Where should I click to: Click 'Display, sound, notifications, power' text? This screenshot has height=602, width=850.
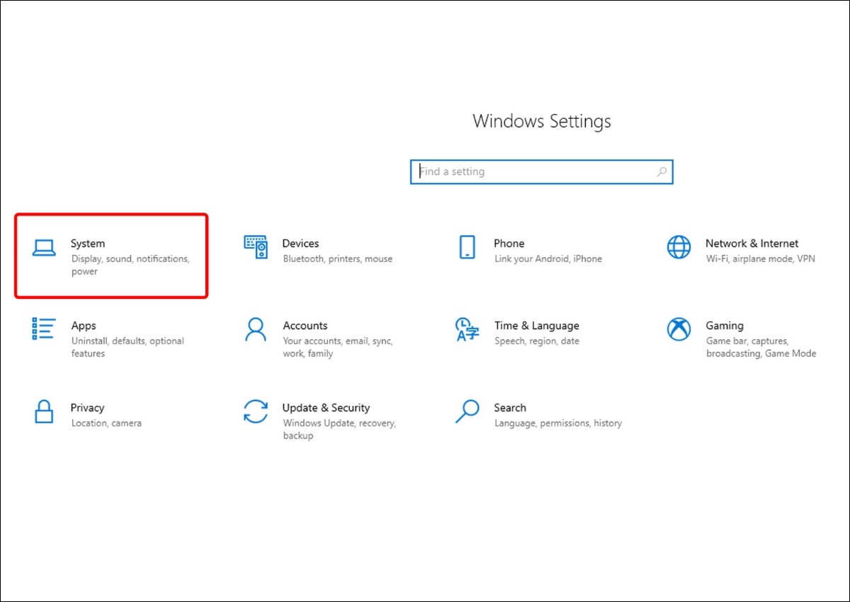pos(130,265)
